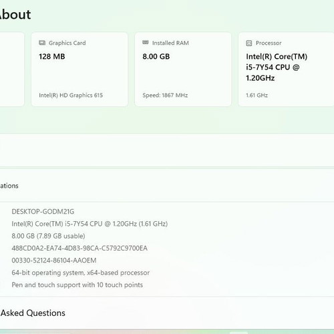Click Intel(R) Core(TM) i5-7Y54 card title
The image size is (334, 334).
(x=277, y=67)
